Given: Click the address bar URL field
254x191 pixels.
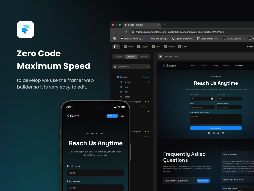Looking at the screenshot, I should click(192, 32).
